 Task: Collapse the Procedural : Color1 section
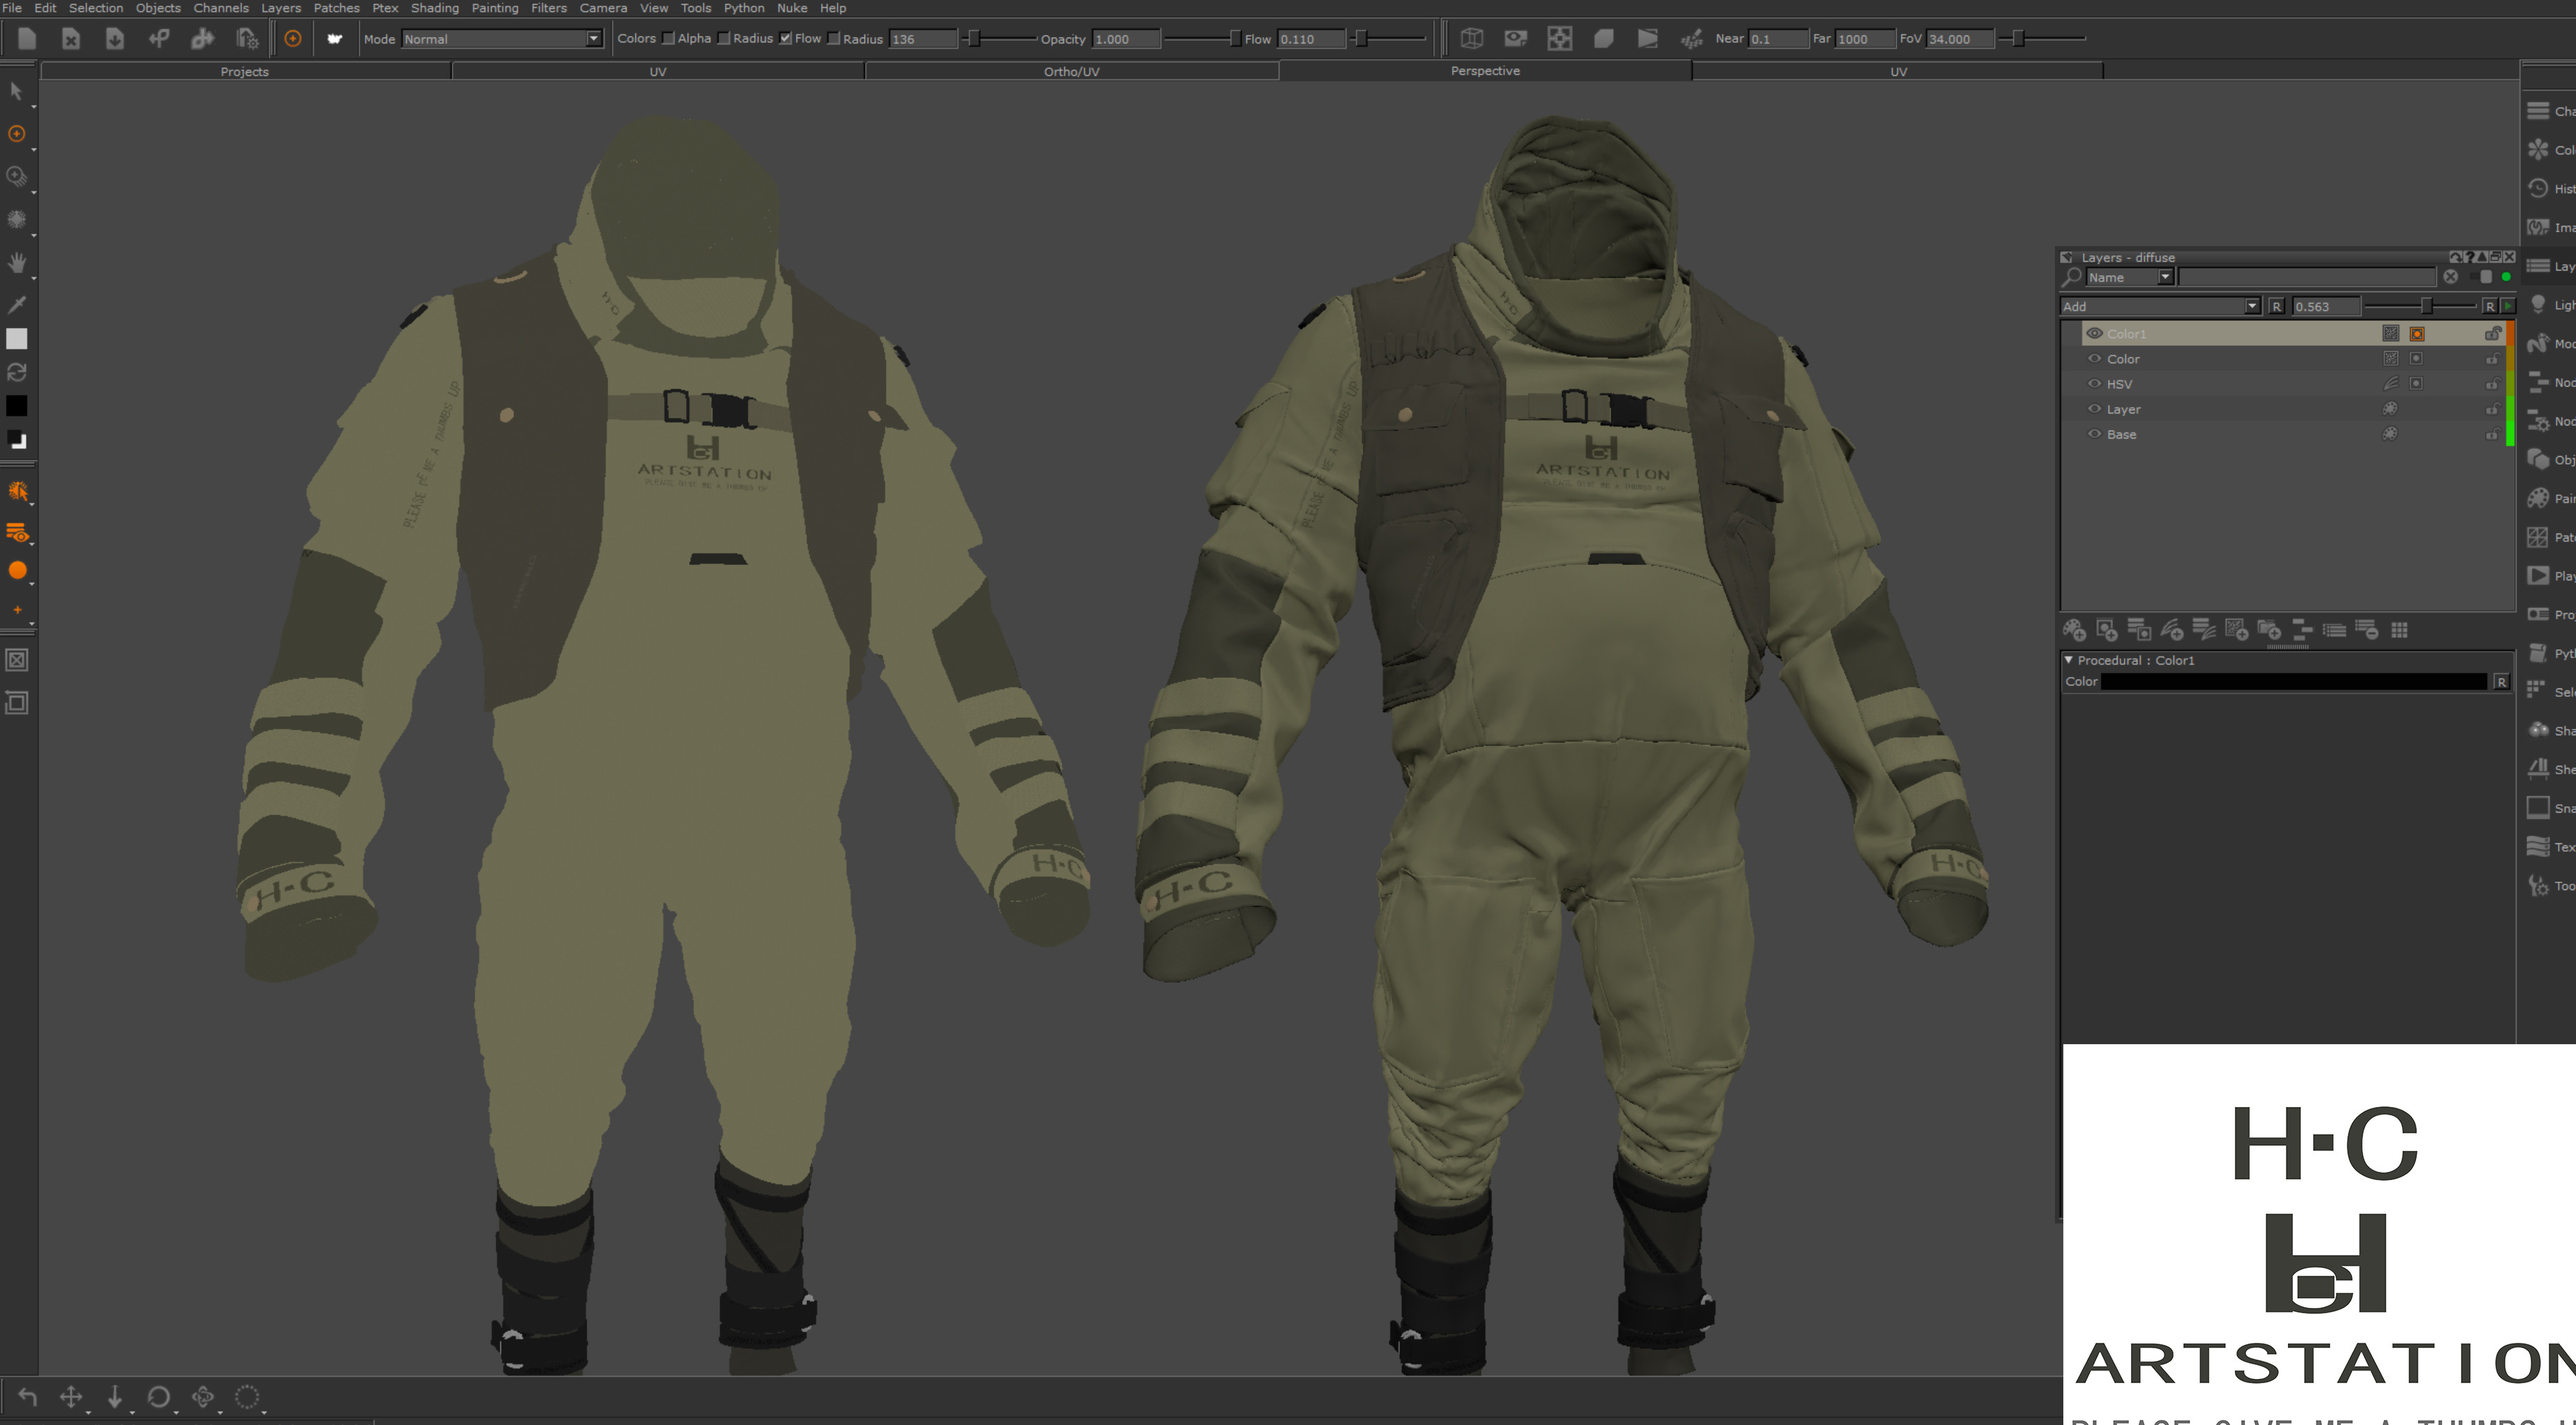pos(2069,660)
